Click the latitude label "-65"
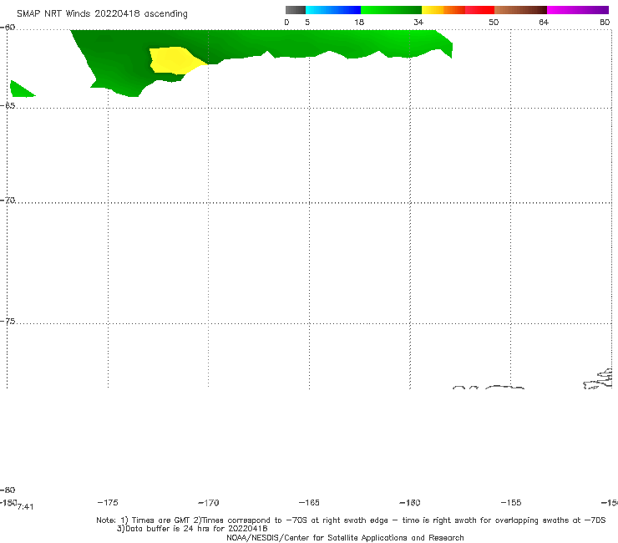 tap(8, 106)
